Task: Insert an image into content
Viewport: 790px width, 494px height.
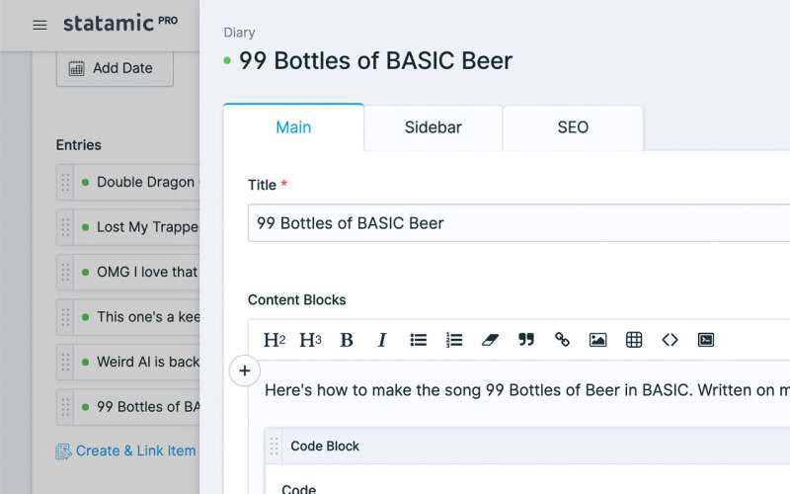Action: [597, 340]
